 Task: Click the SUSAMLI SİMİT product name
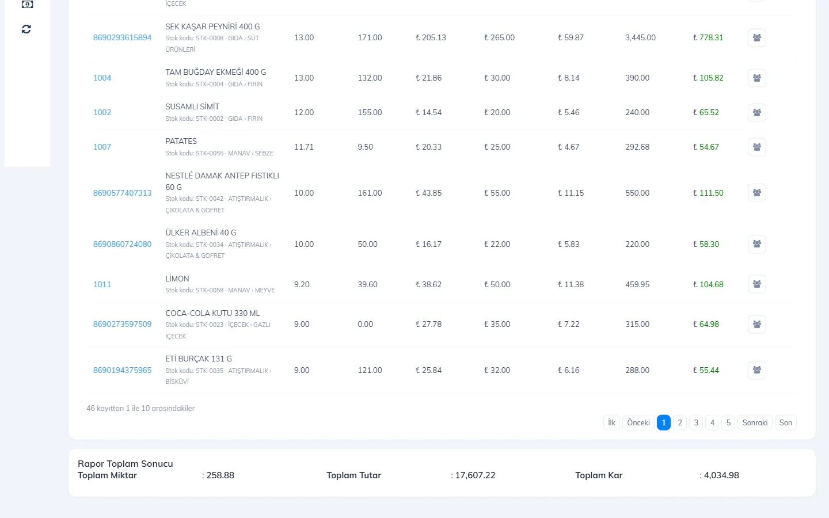pos(192,106)
